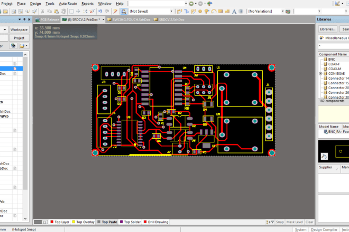
Task: Open the Miscellaneous library dropdown
Action: click(334, 38)
